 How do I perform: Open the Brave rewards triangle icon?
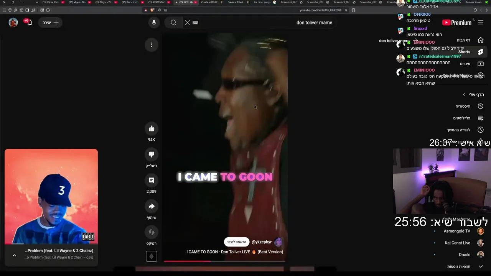coord(146,10)
